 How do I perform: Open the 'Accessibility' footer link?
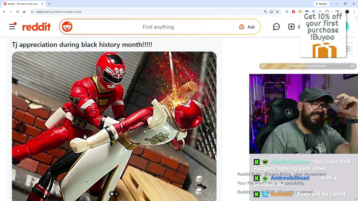point(293,183)
